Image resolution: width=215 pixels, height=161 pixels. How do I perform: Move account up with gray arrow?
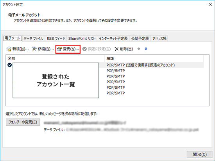139,49
